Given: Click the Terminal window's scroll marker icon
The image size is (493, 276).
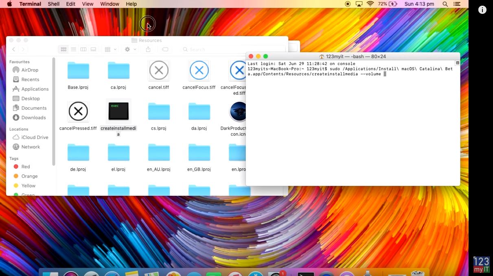Looking at the screenshot, I should click(x=458, y=63).
